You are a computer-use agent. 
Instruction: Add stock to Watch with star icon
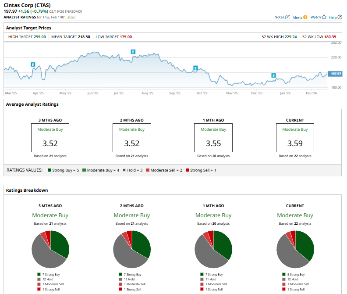pyautogui.click(x=324, y=17)
